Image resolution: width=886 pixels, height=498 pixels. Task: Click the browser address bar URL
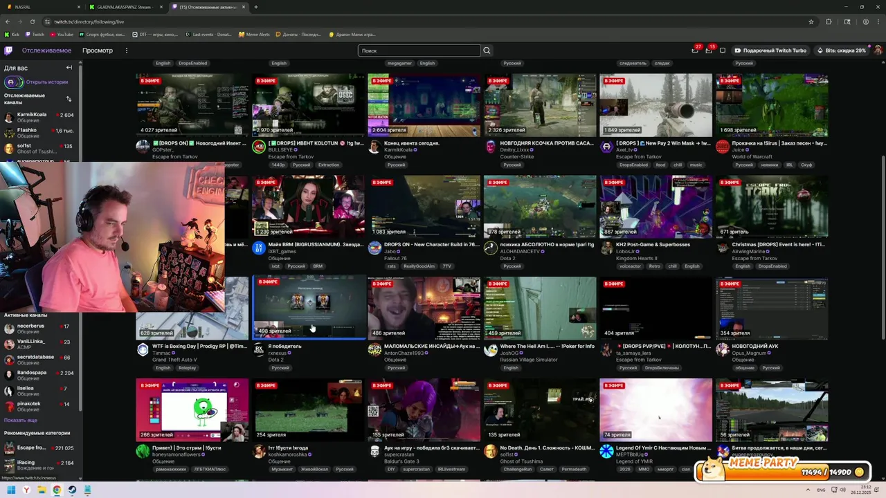coord(89,21)
